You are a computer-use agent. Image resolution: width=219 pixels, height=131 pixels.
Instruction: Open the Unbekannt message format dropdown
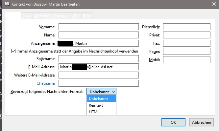click(x=101, y=92)
